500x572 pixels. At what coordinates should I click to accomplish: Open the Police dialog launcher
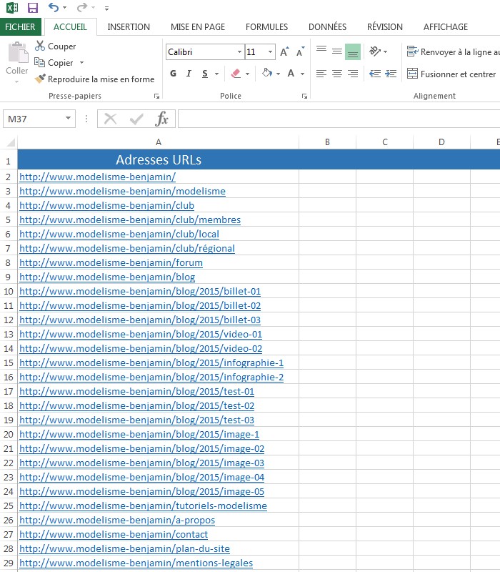304,96
